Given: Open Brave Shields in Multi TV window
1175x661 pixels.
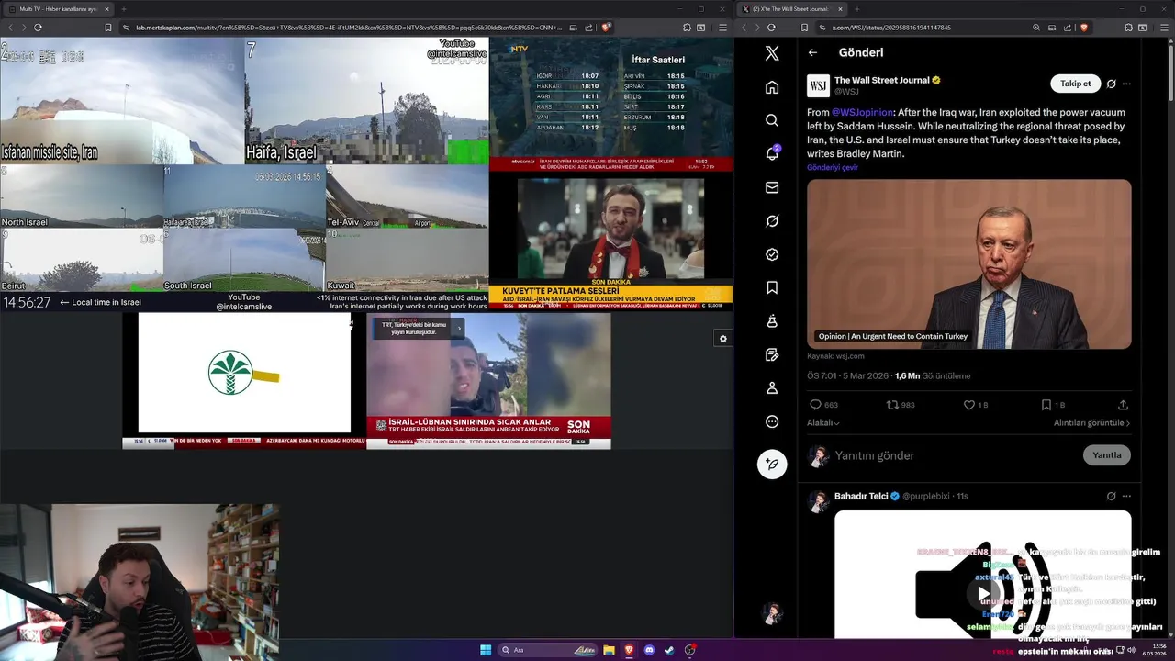Looking at the screenshot, I should point(605,28).
